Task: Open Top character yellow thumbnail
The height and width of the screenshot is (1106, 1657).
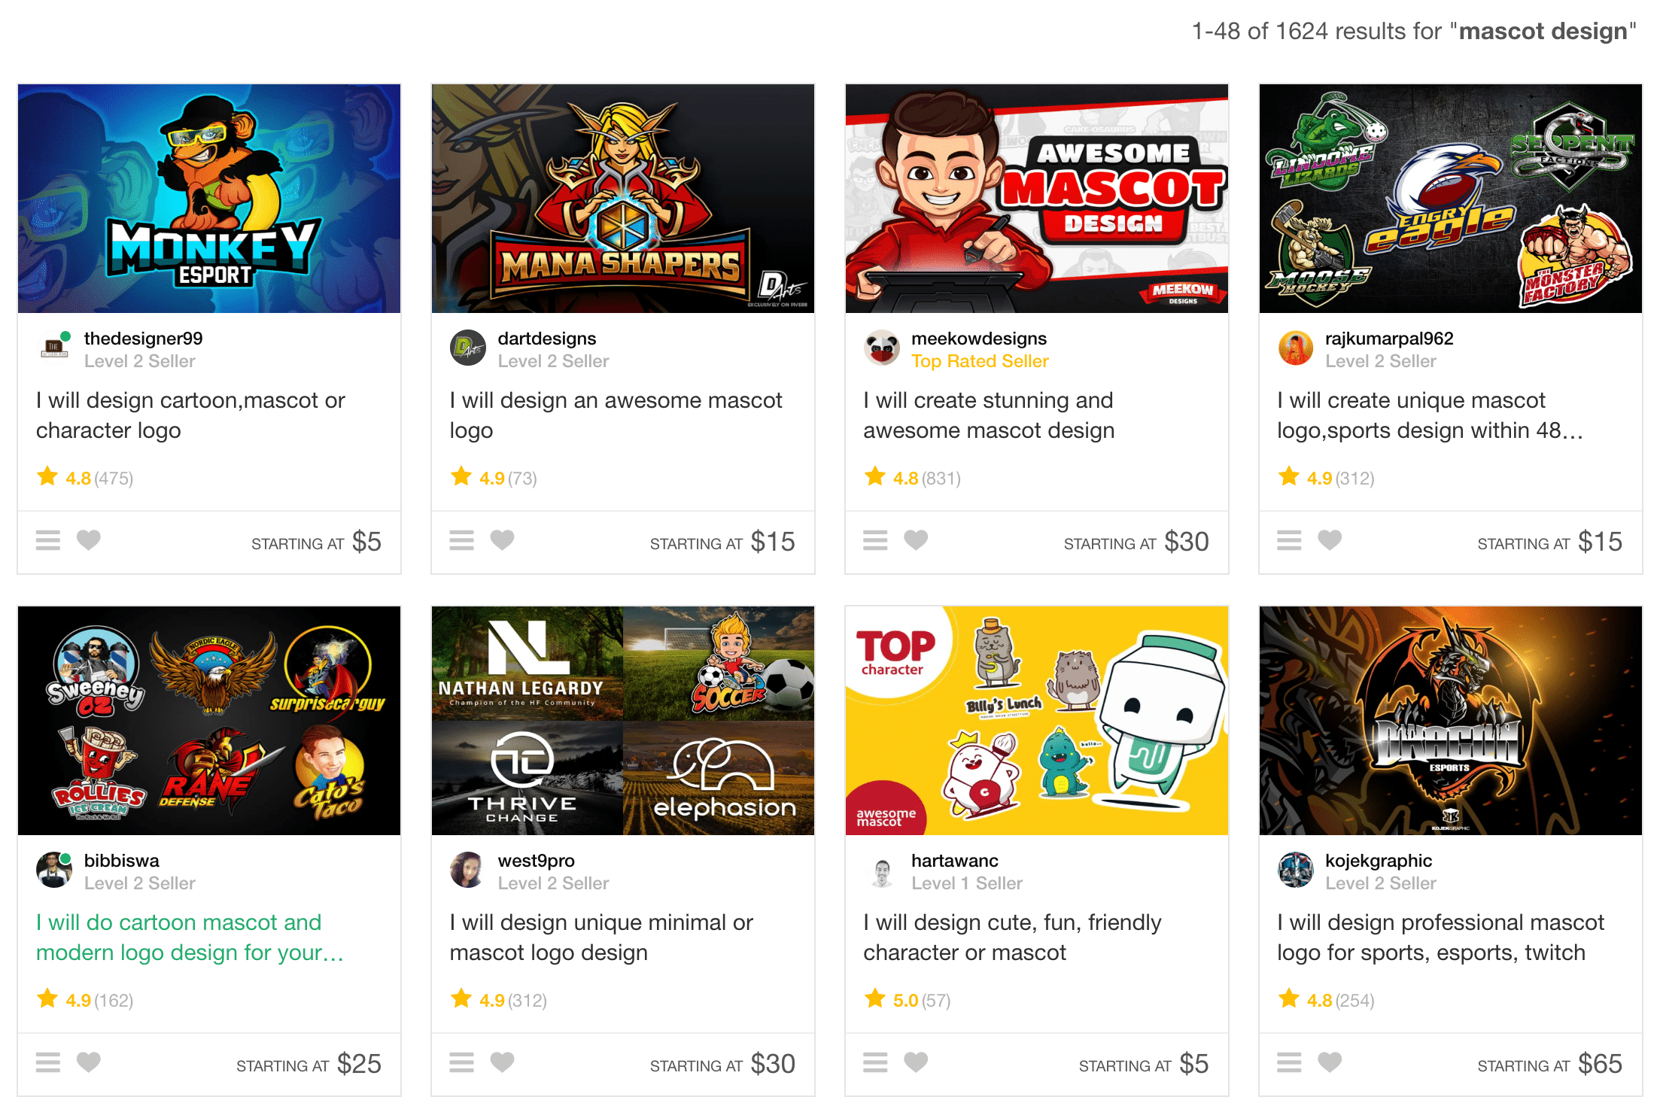Action: point(1037,721)
